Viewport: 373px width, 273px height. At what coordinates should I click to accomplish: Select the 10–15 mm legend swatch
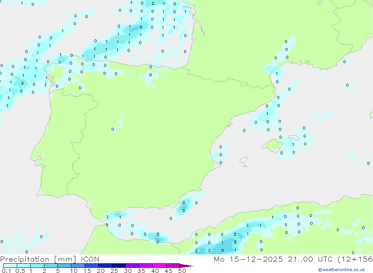(x=78, y=266)
